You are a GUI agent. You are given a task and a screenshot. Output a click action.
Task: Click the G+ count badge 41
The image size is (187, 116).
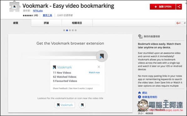tap(184, 23)
